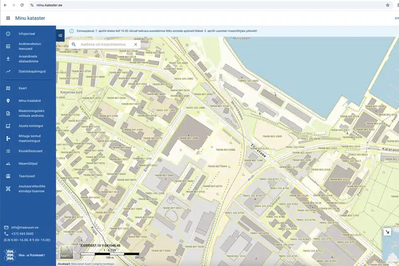Click Minuga seotud maatoimingud branch icon
The height and width of the screenshot is (266, 399).
pyautogui.click(x=8, y=138)
